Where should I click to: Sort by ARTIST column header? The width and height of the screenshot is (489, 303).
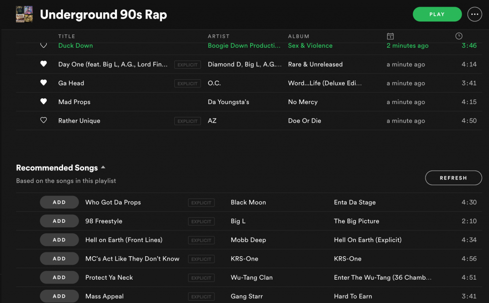click(219, 36)
